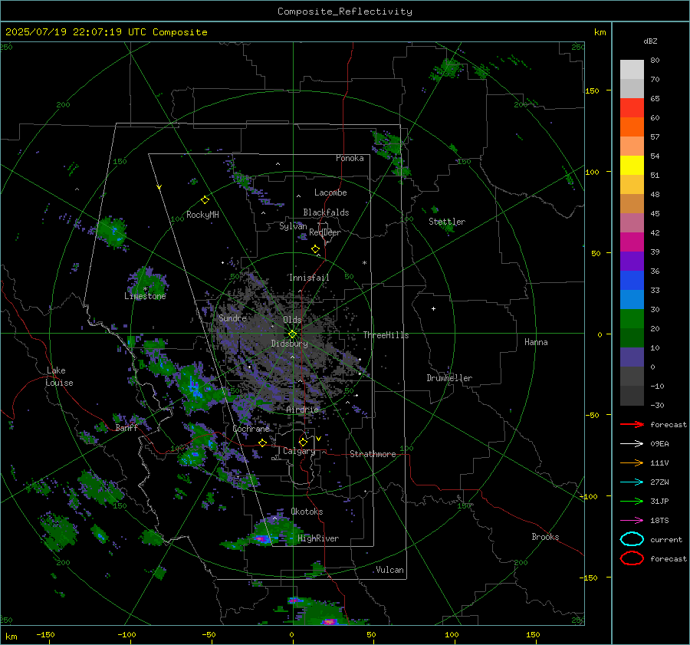Viewport: 690px width, 645px height.
Task: Click the HighRiver city label
Action: pos(318,538)
